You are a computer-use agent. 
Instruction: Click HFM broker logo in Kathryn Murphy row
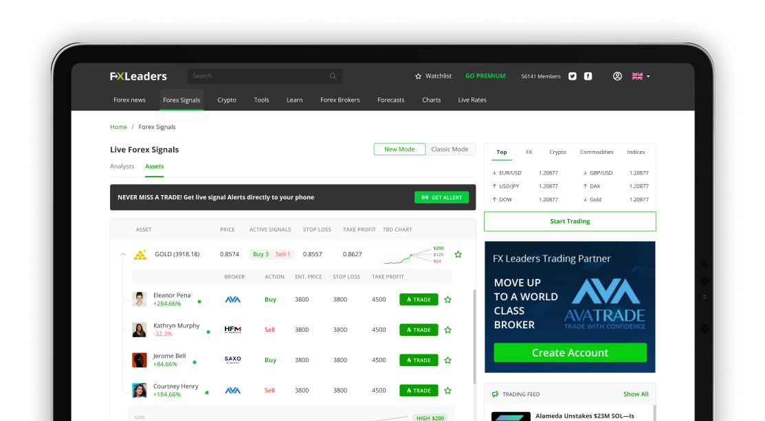click(x=233, y=330)
